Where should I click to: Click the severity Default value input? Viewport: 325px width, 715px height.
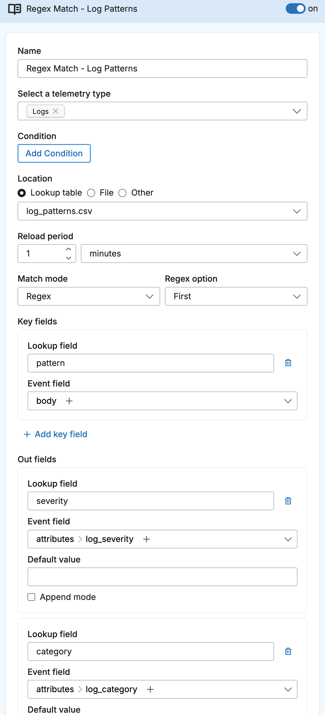pos(162,577)
